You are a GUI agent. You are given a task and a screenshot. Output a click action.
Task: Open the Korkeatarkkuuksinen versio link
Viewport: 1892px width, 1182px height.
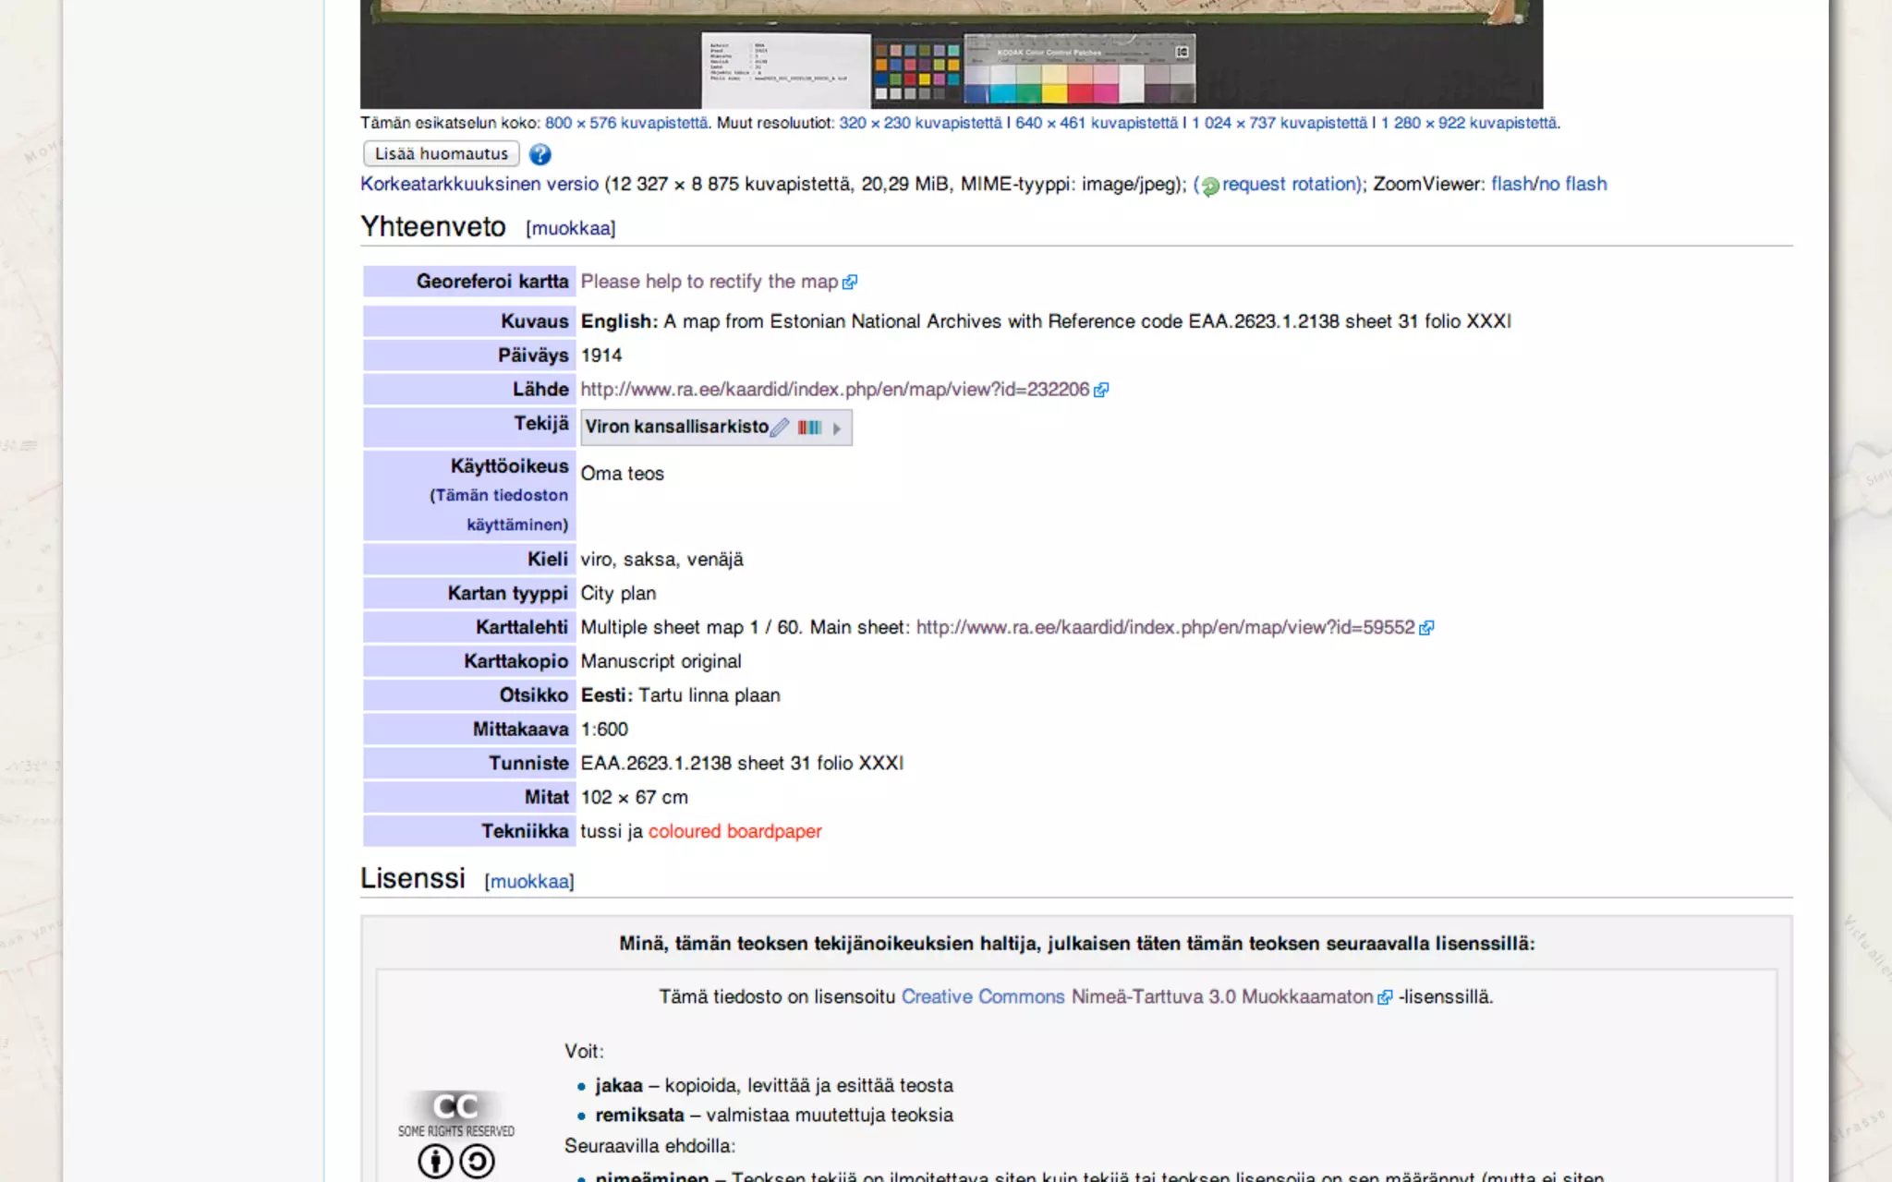point(479,184)
